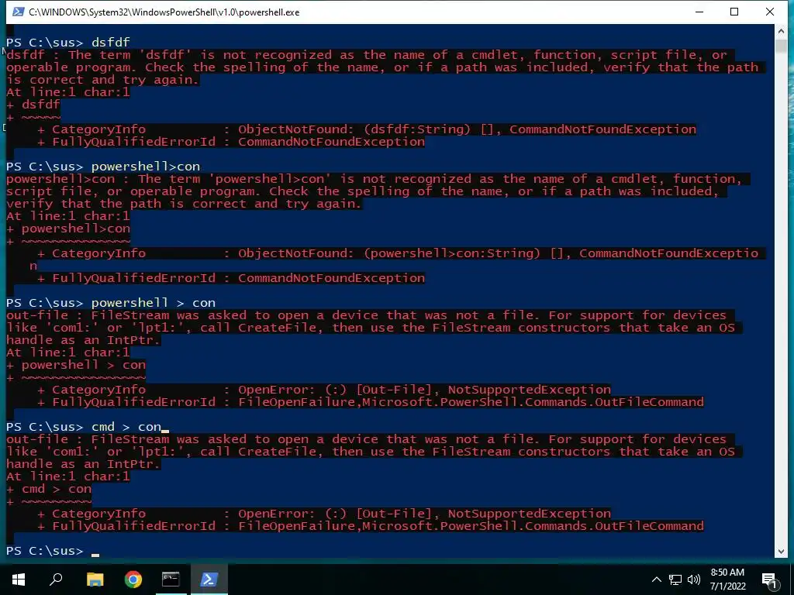Image resolution: width=794 pixels, height=595 pixels.
Task: Click the 'powershell>con' command line
Action: click(x=103, y=167)
